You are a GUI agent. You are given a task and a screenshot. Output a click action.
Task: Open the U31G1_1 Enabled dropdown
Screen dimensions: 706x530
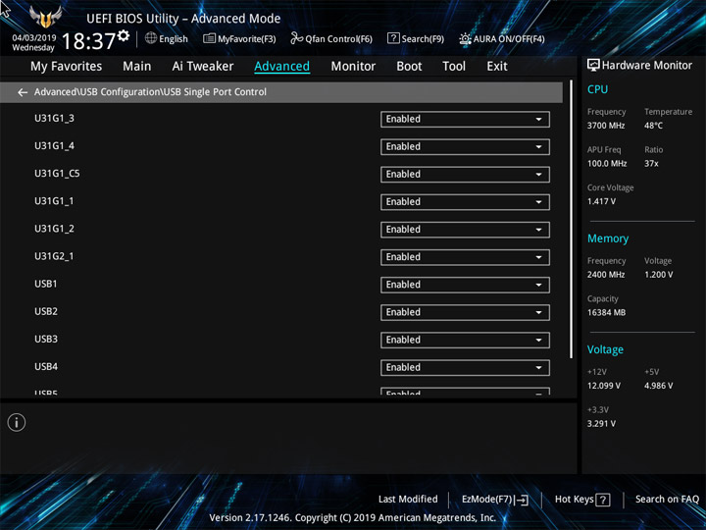coord(465,202)
